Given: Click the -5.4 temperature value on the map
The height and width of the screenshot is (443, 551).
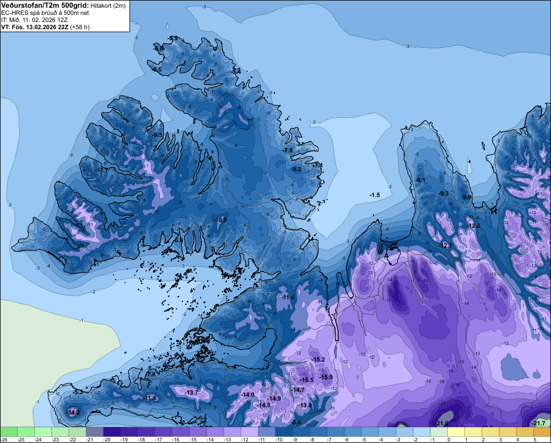Looking at the screenshot, I should click(x=236, y=71).
